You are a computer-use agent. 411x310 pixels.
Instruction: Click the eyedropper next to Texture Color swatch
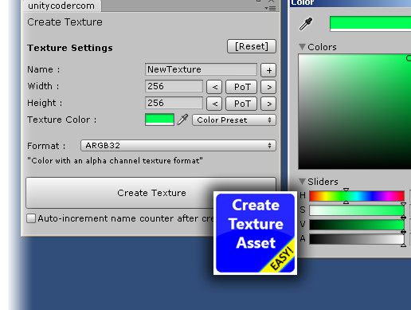[182, 120]
